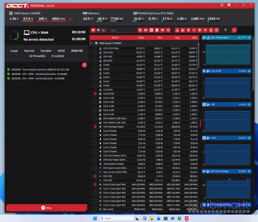Viewport: 258px width, 222px height.
Task: Enable the CPU (Tctl/Tdie) sensor checkbox
Action: [x=95, y=48]
